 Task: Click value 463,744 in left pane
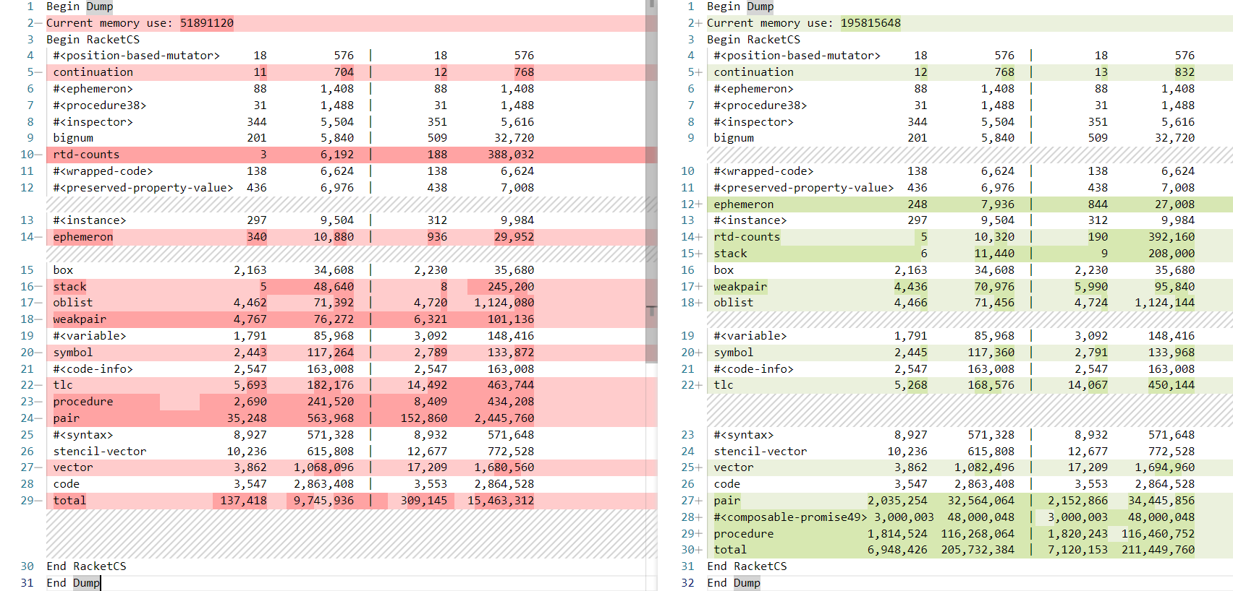pyautogui.click(x=510, y=385)
